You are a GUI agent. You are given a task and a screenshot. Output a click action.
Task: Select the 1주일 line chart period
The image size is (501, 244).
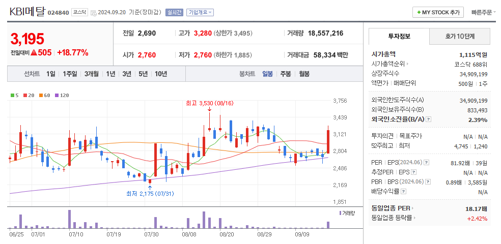click(70, 74)
